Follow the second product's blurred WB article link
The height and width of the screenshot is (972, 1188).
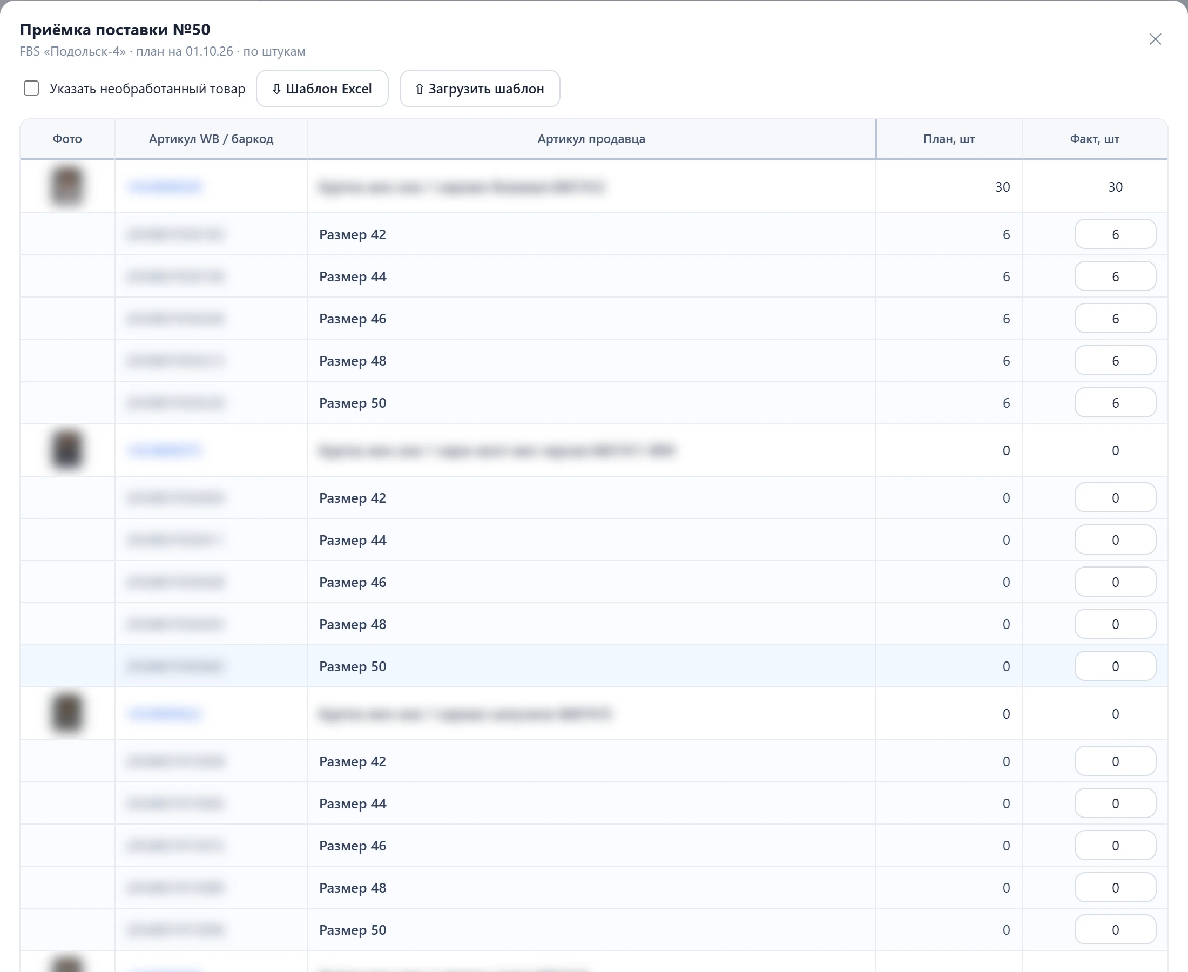point(165,450)
